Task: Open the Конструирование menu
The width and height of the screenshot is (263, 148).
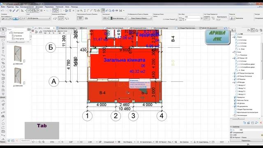Action: pos(27,7)
